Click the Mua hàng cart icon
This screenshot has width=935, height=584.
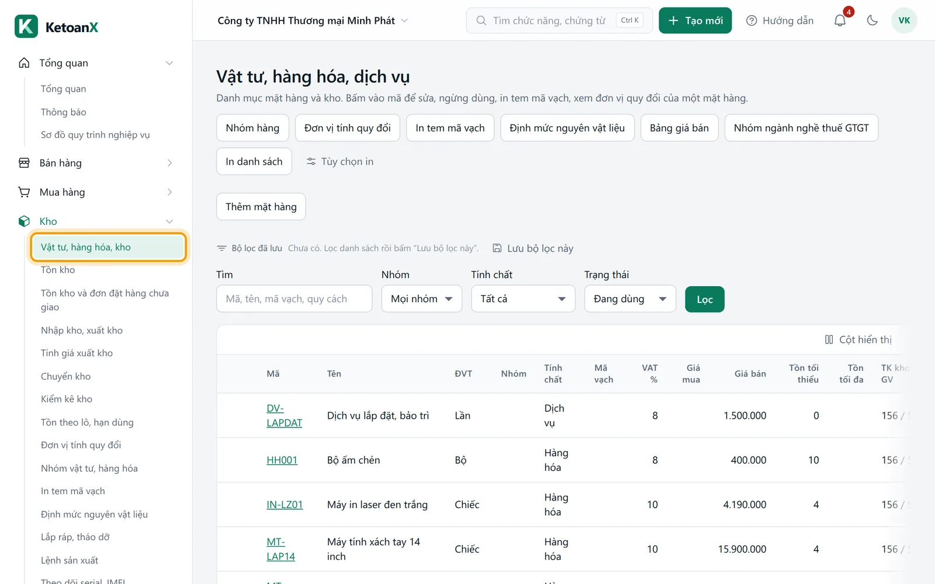[24, 192]
